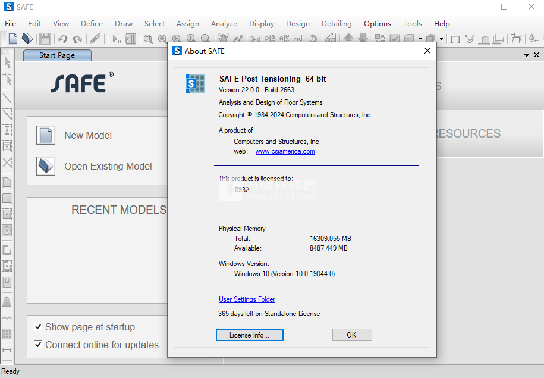
Task: Click New Model page icon on Start Page
Action: (46, 135)
